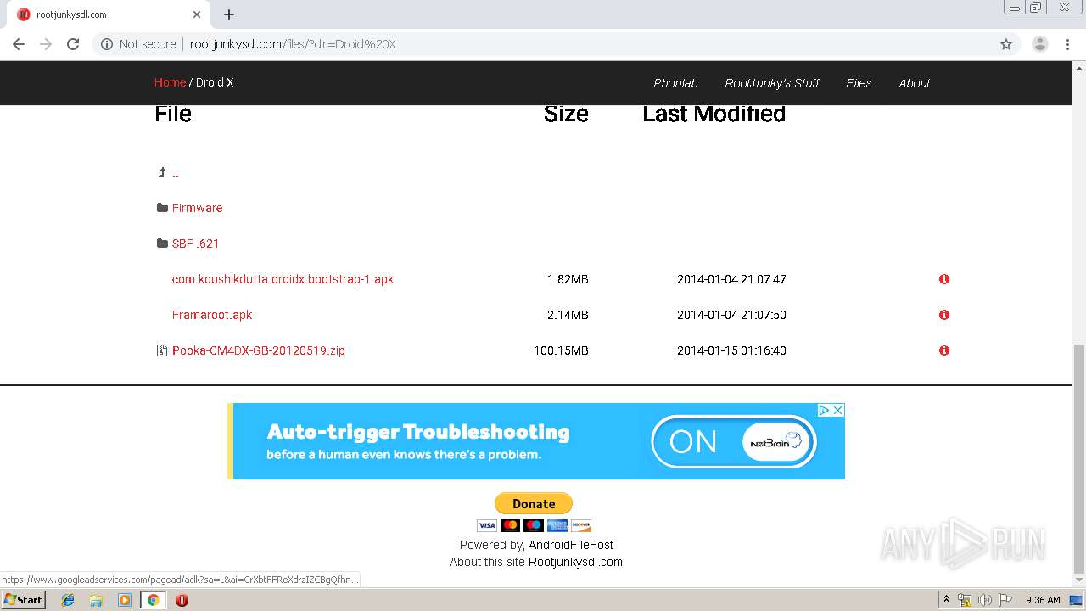Show info for Framaroot.apk

click(944, 315)
